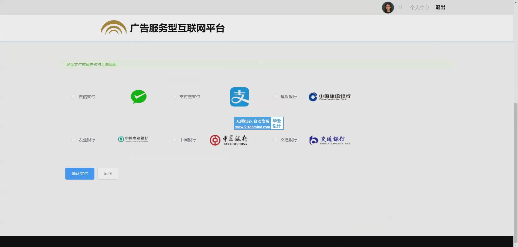Click the green WeChat Pay logo

[x=139, y=97]
